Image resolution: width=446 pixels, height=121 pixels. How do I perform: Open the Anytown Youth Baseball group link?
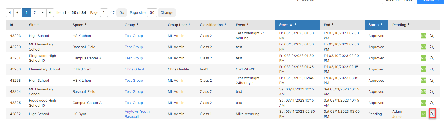point(137,114)
